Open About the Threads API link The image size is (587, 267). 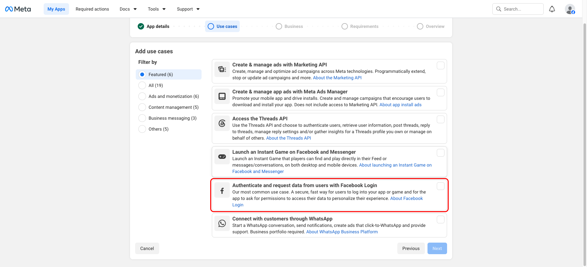click(289, 138)
